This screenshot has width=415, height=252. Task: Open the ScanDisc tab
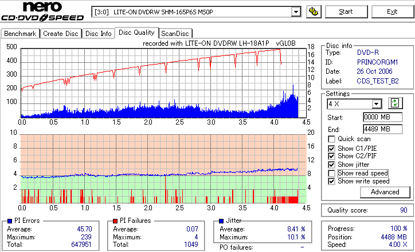tap(175, 34)
